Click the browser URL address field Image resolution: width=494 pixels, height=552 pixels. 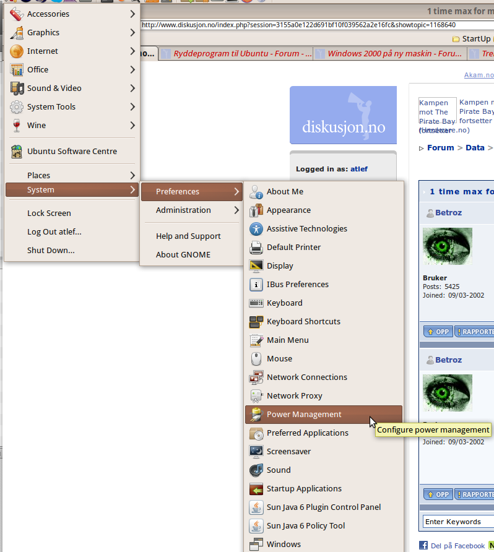[317, 25]
